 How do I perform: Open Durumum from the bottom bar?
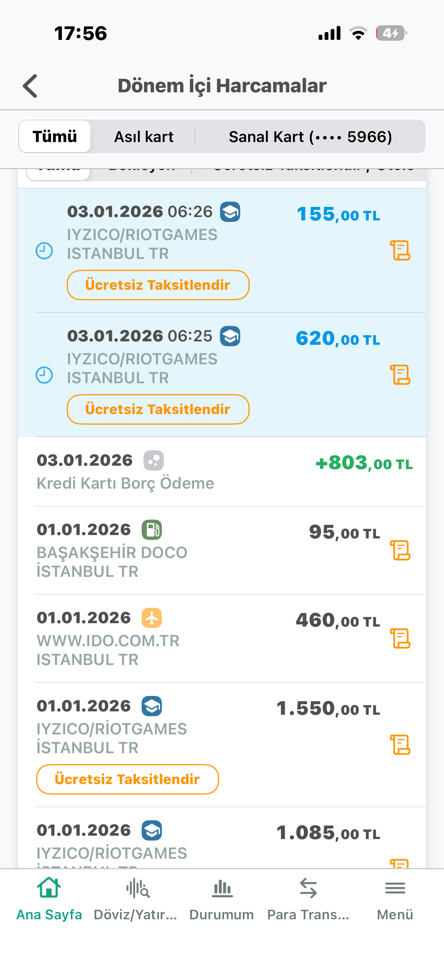(x=222, y=899)
